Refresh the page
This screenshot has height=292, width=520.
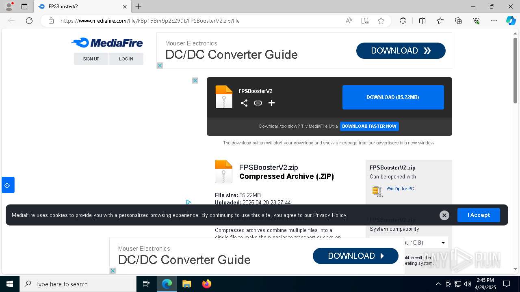tap(29, 21)
